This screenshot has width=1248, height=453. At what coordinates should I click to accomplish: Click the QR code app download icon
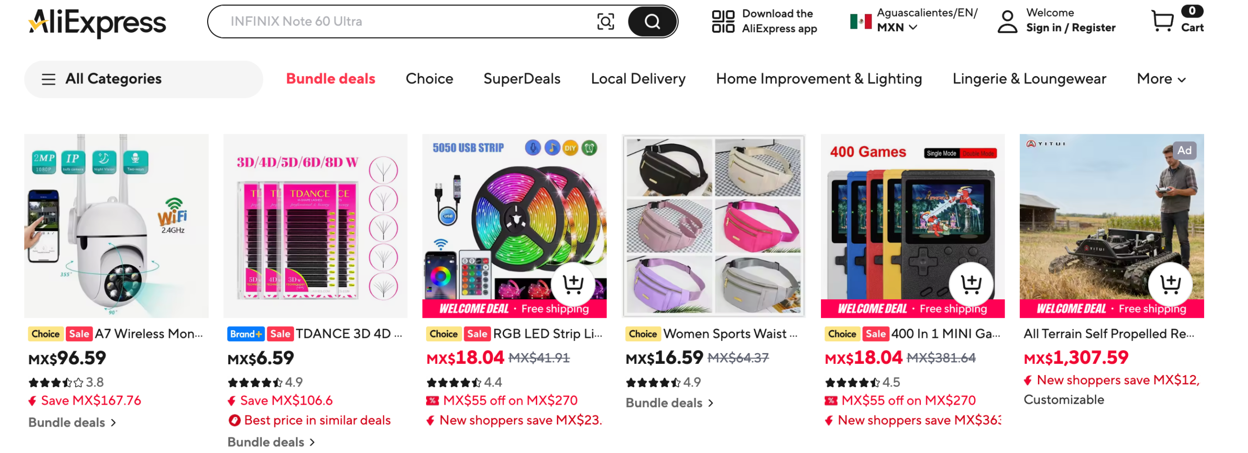pyautogui.click(x=722, y=21)
